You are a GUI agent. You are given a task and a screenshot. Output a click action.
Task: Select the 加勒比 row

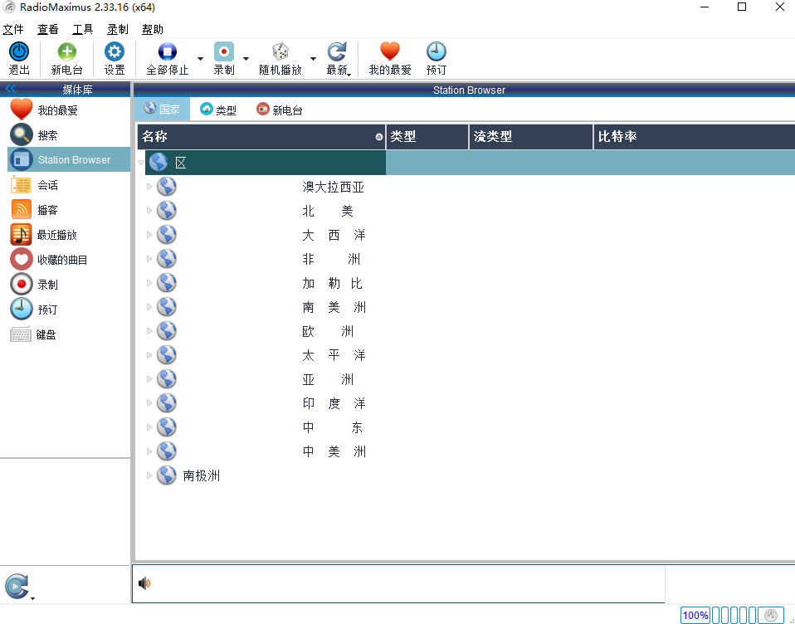[465, 283]
